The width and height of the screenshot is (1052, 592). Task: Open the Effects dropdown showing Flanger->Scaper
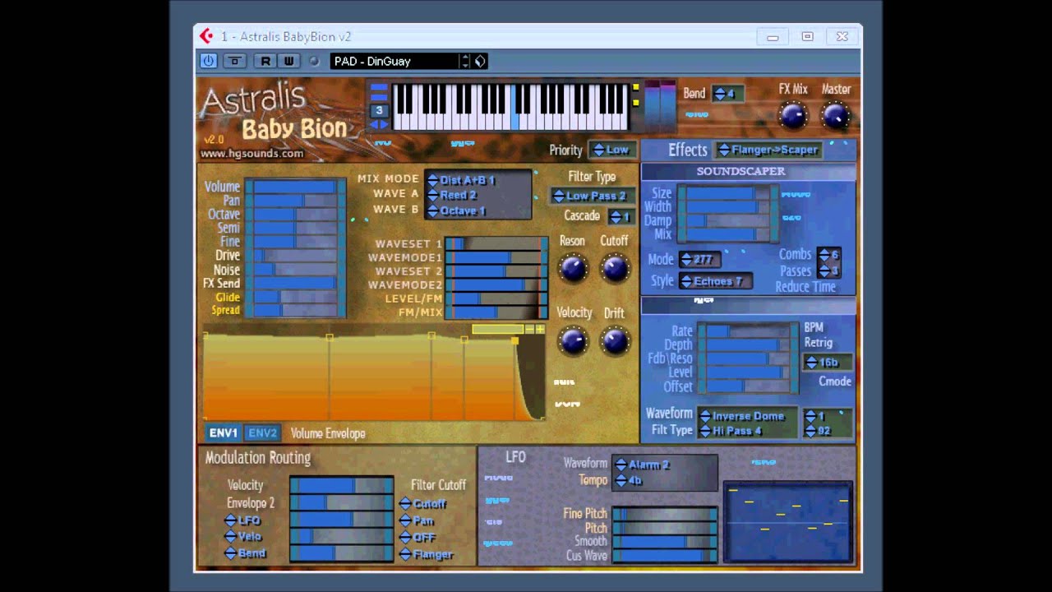[768, 150]
